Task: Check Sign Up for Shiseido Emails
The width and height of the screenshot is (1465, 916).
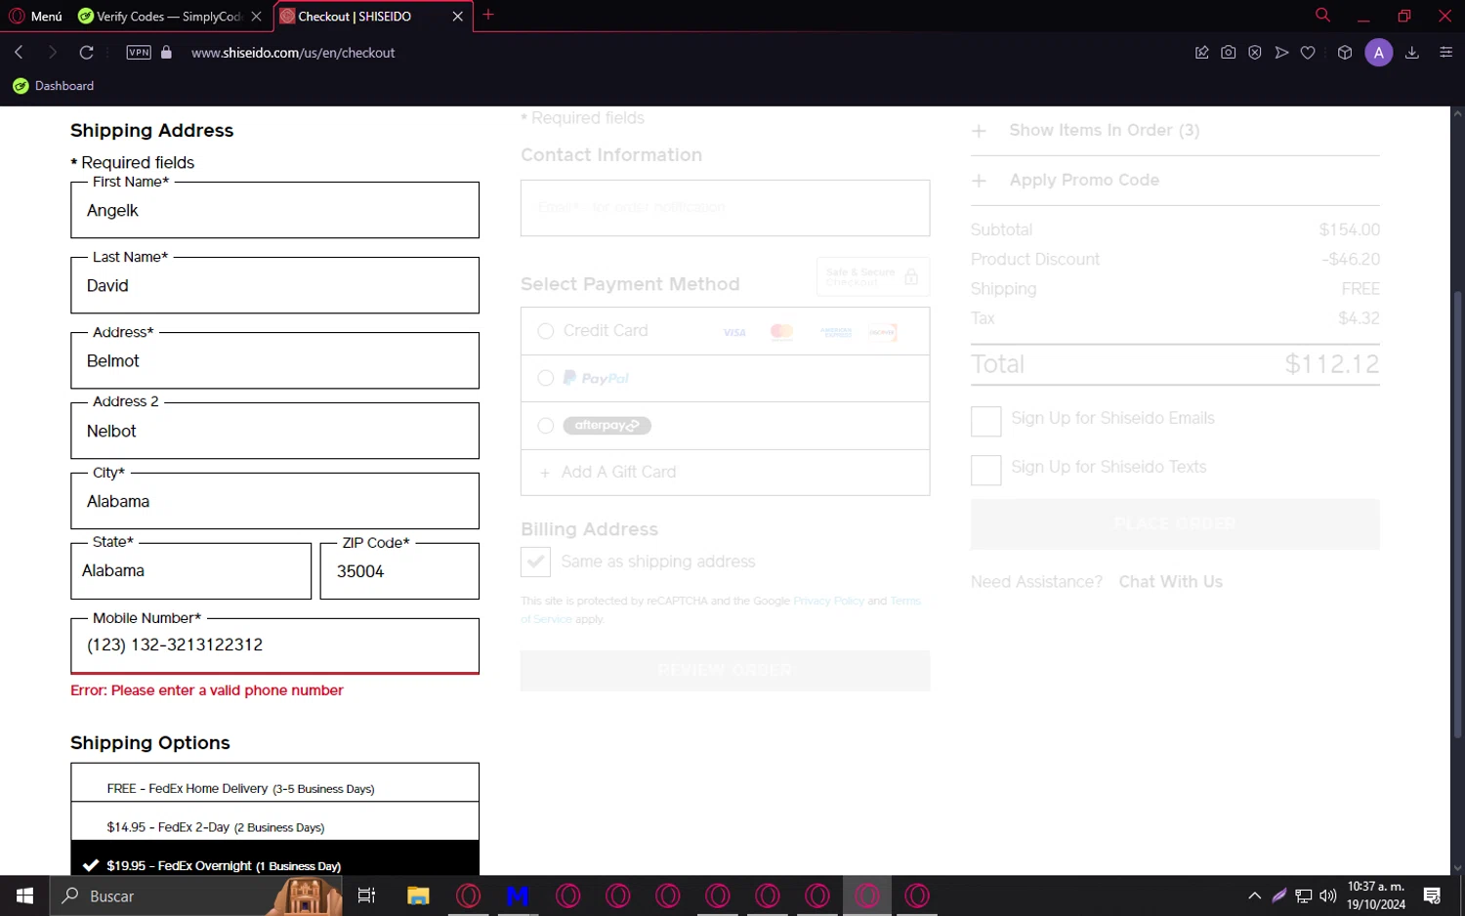Action: [x=986, y=421]
